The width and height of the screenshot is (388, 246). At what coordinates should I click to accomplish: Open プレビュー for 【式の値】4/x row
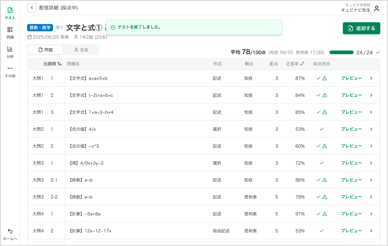[x=351, y=129]
